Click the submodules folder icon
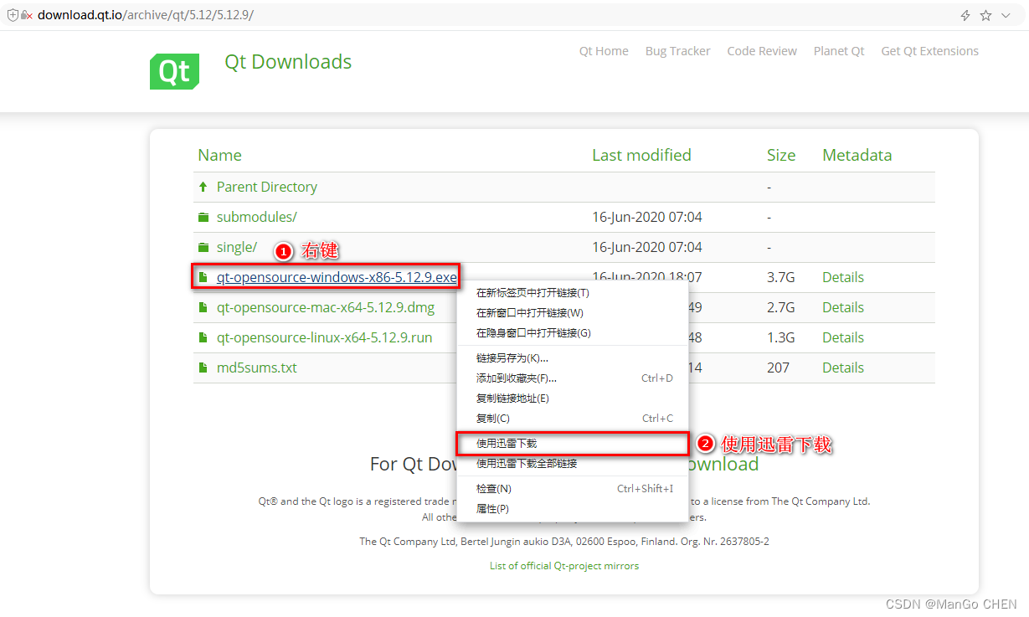 [203, 217]
